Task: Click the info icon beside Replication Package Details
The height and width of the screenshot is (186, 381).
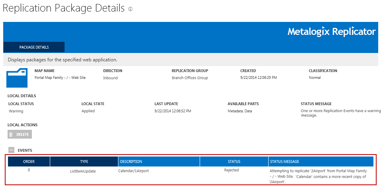Action: pos(130,9)
